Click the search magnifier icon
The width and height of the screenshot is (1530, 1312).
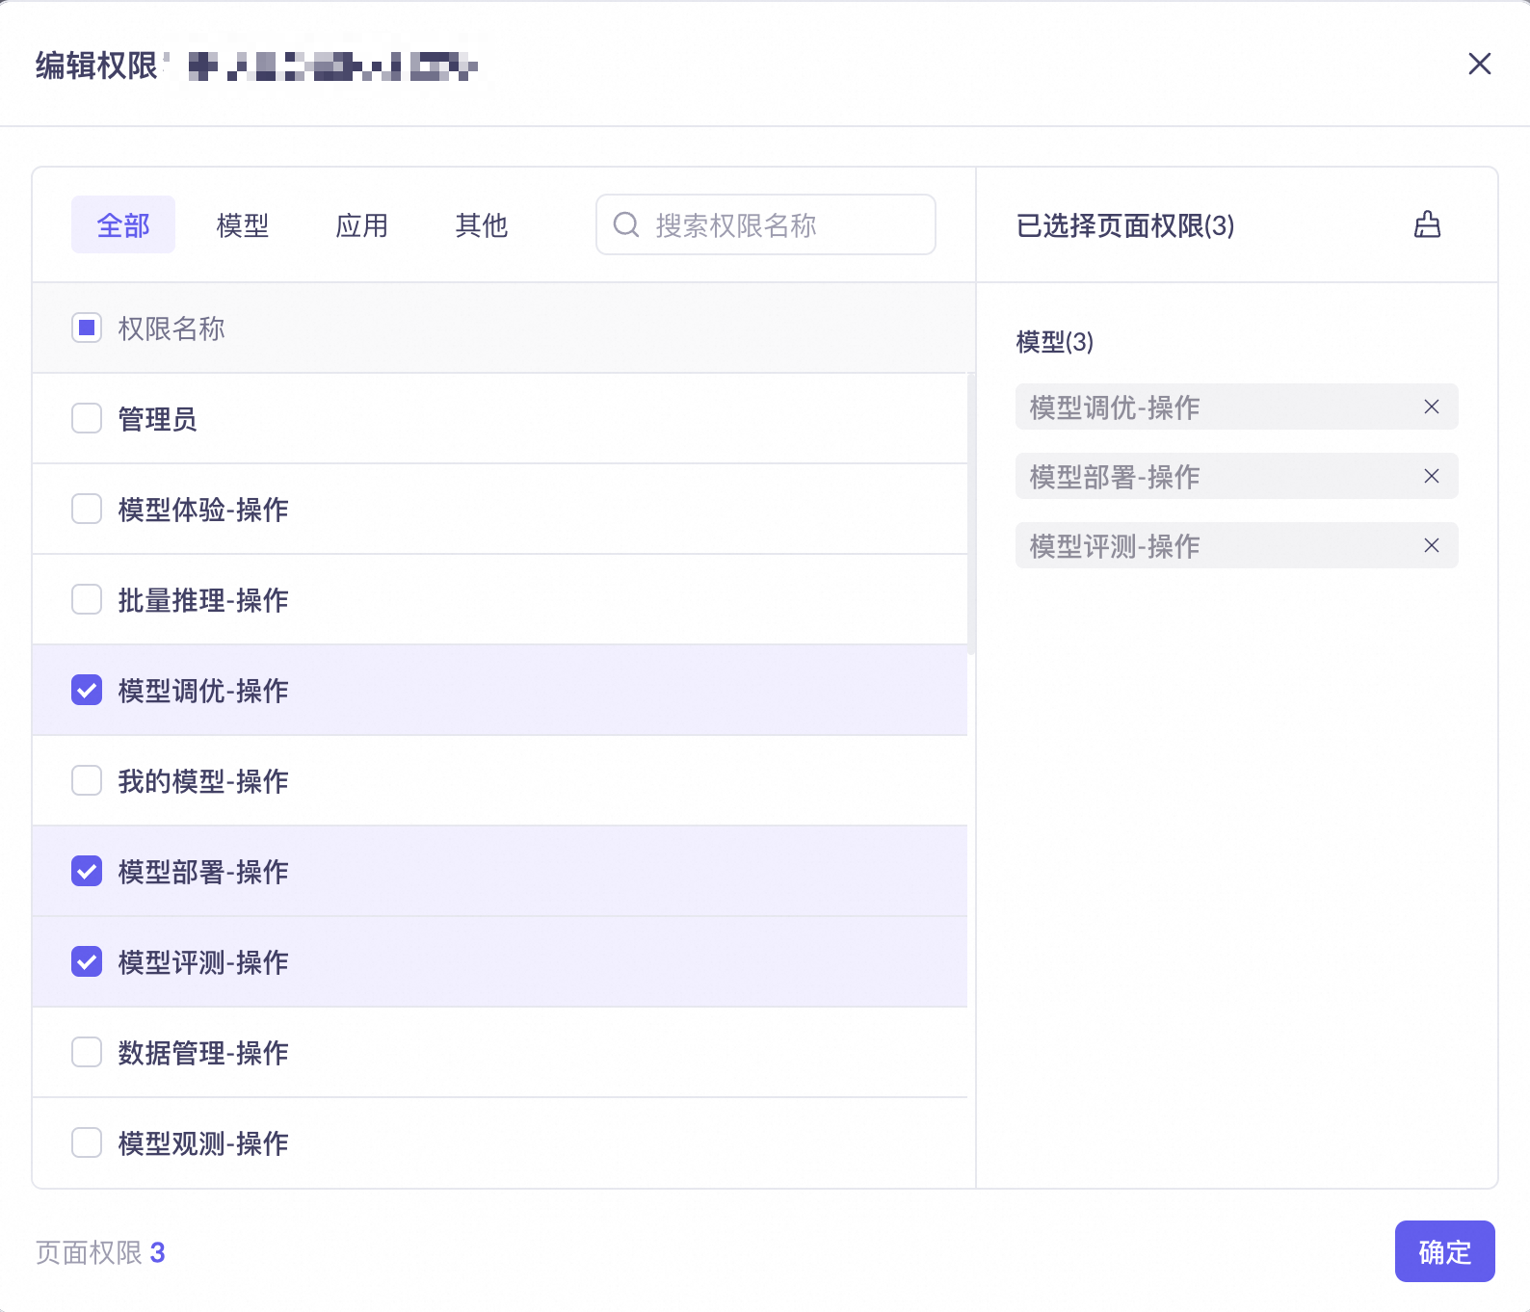point(626,224)
